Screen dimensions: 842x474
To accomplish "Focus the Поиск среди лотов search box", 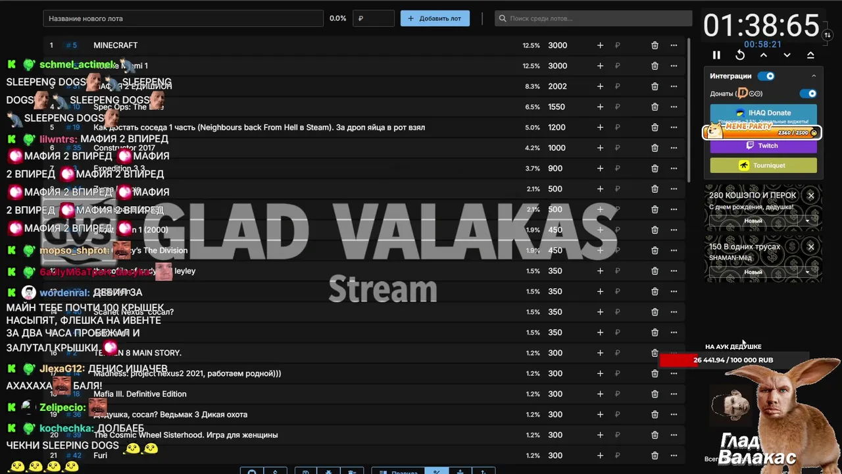I will point(593,18).
